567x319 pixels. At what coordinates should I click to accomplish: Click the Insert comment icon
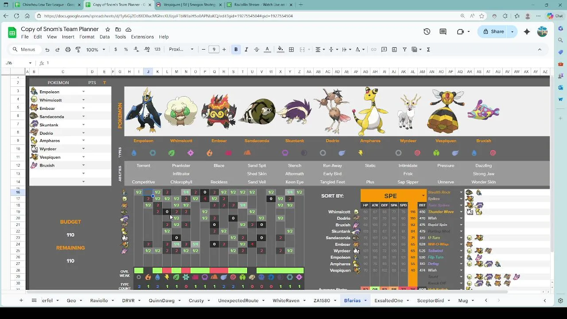[x=384, y=50]
